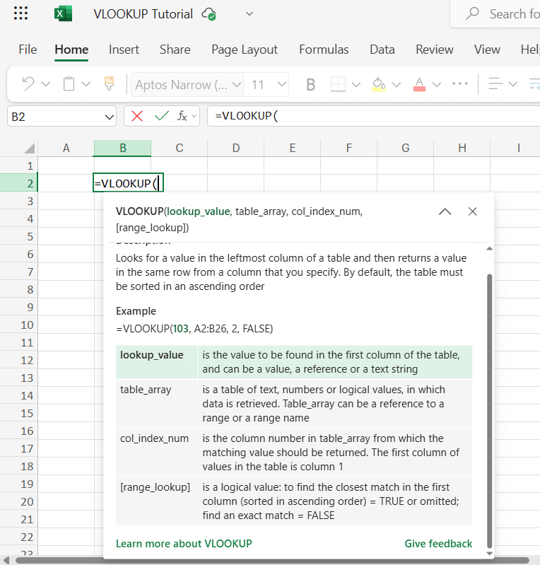Click the text alignment icon

coord(495,84)
